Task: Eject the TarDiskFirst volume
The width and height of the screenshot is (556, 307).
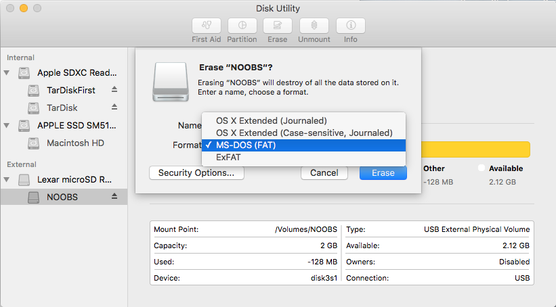Action: tap(114, 89)
